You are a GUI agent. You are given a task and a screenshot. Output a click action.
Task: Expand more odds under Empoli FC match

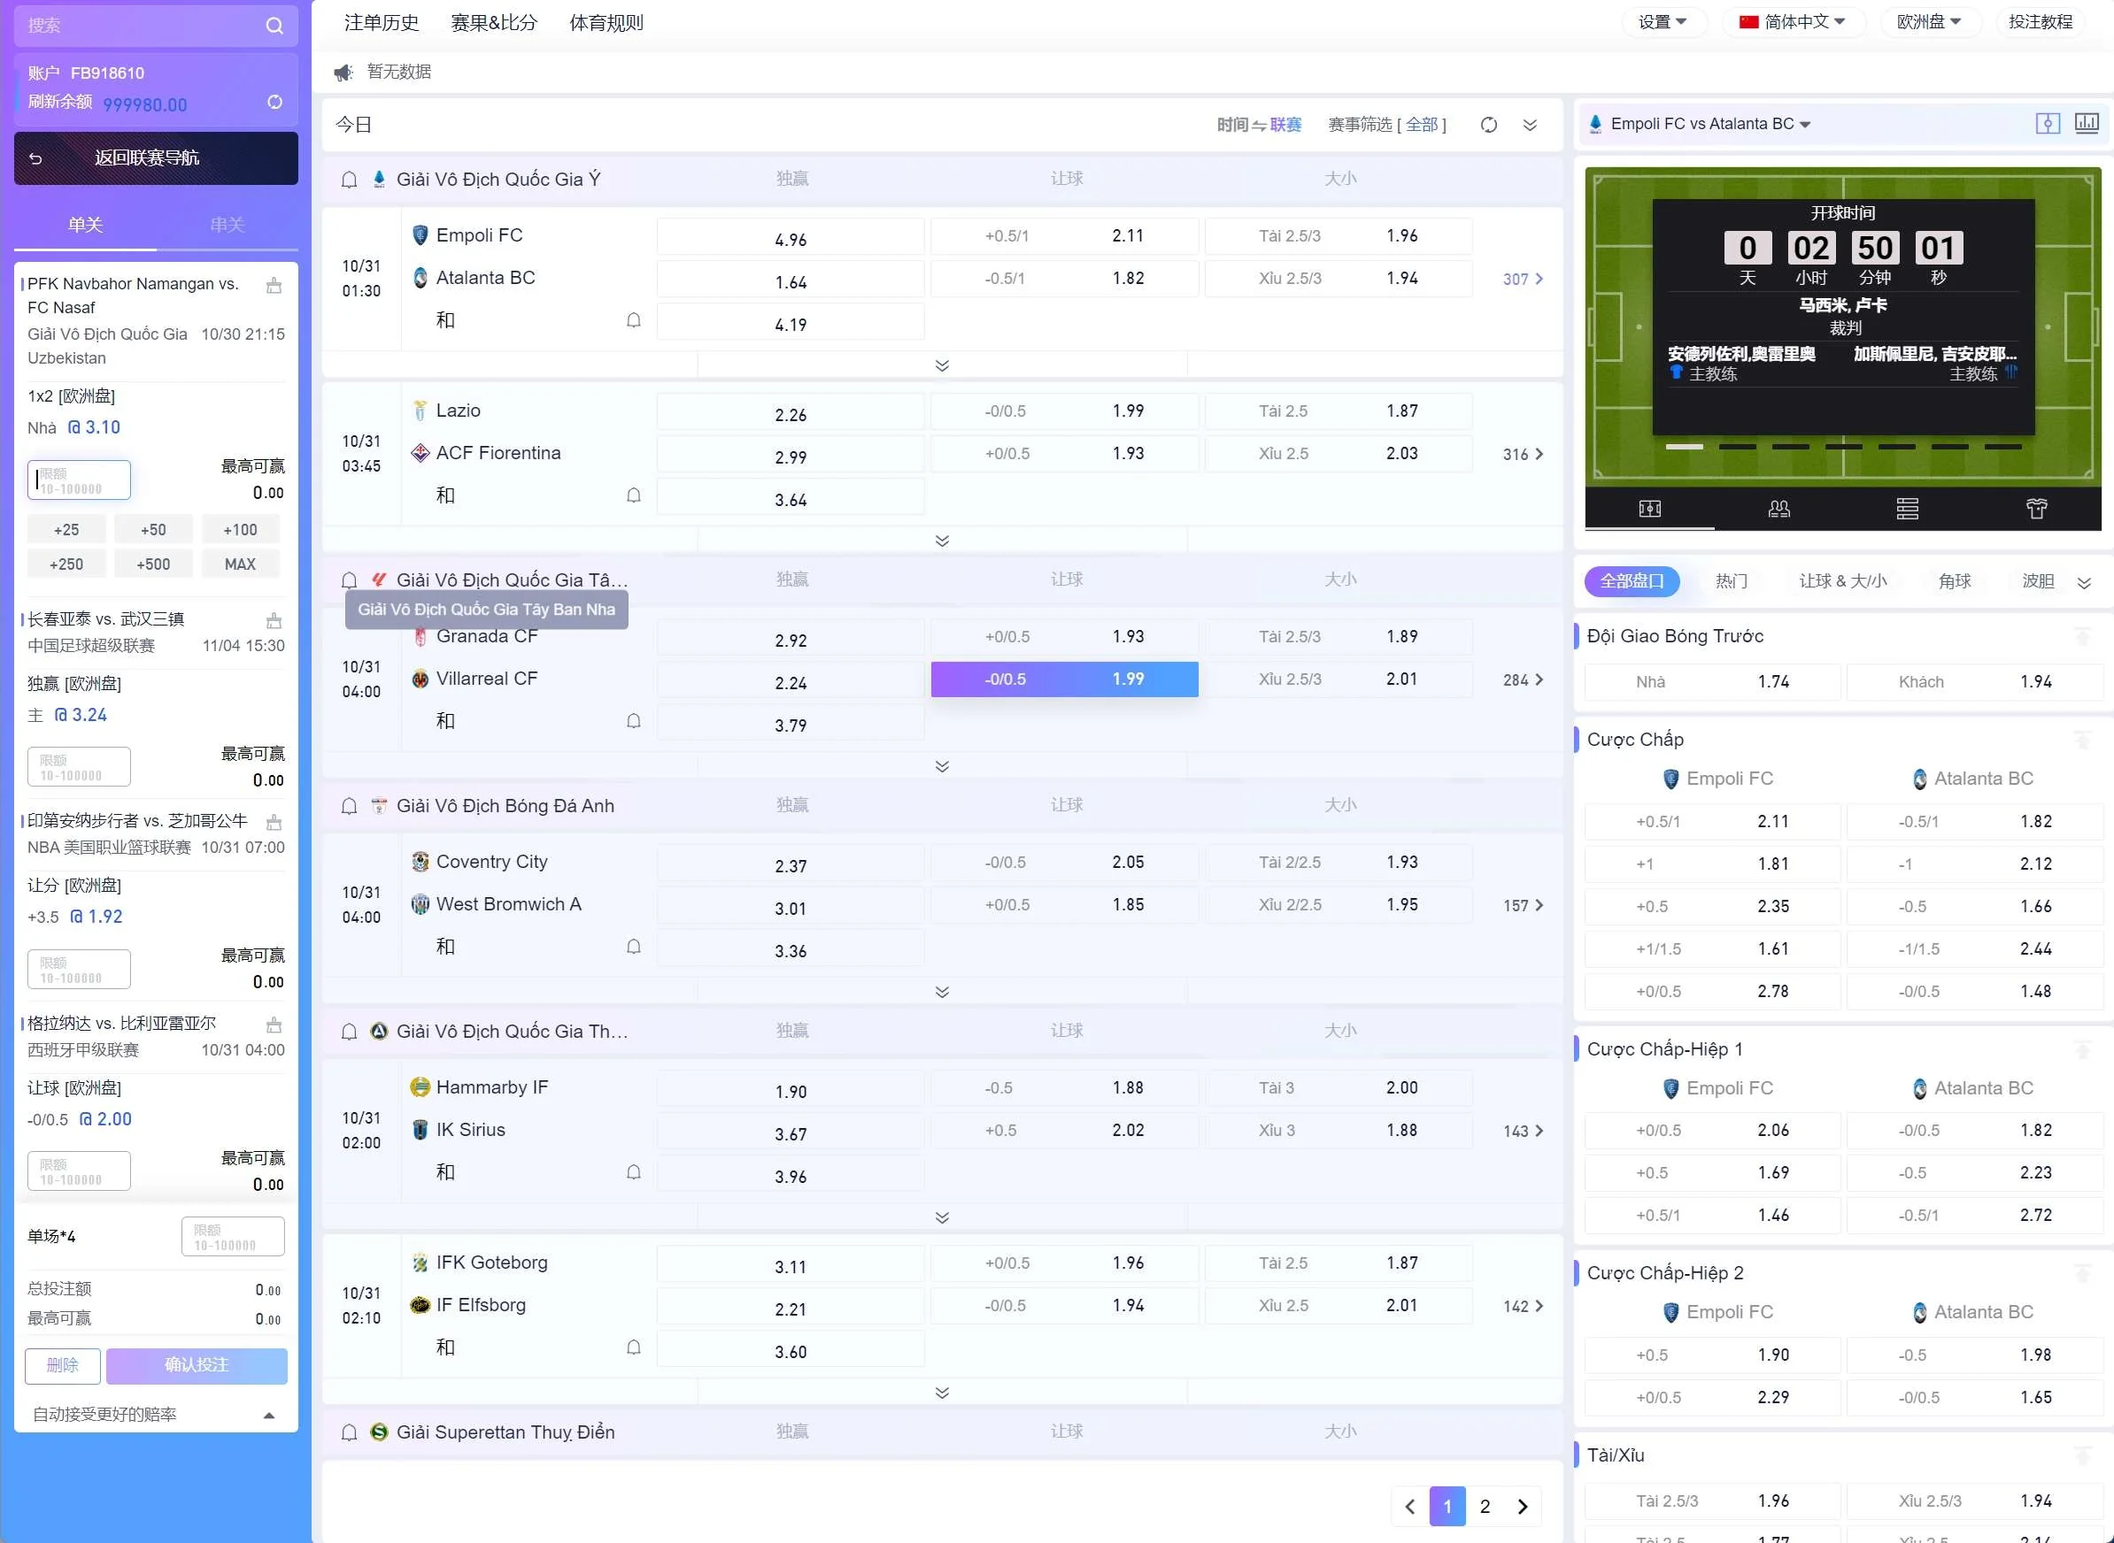click(942, 365)
